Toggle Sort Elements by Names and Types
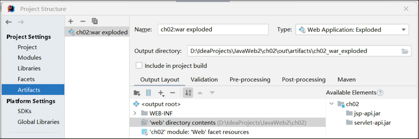This screenshot has width=419, height=139. [x=188, y=93]
